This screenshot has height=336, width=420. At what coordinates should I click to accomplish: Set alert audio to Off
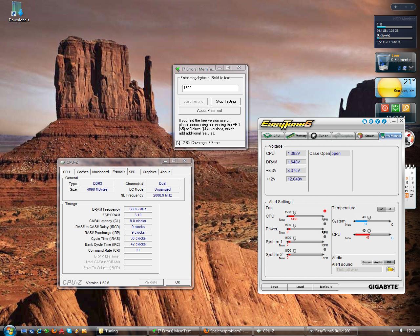(x=389, y=262)
